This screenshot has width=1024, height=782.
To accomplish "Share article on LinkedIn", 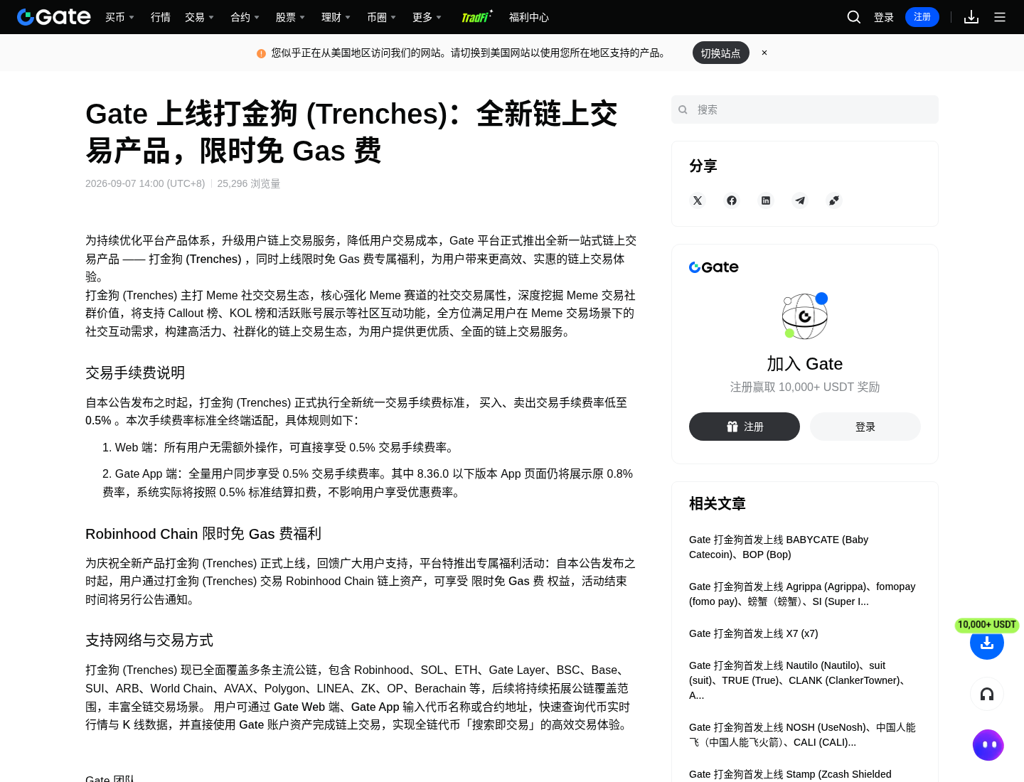I will [766, 200].
